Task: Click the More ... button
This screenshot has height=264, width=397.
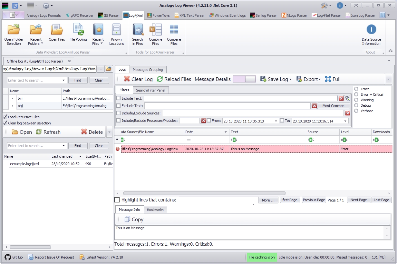Action: point(269,200)
